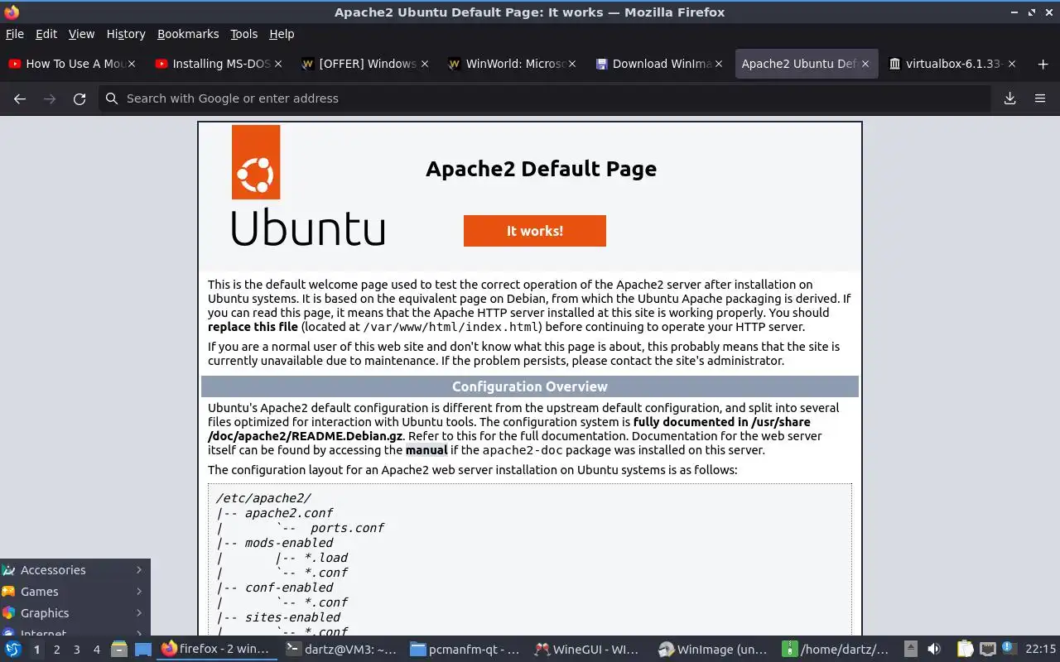Follow the 'manual' link on the page
The width and height of the screenshot is (1060, 662).
(x=426, y=450)
